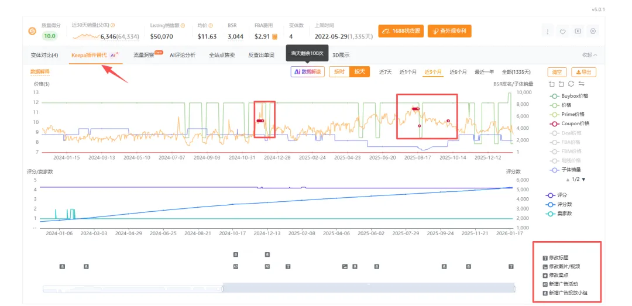The width and height of the screenshot is (632, 306).
Task: Click the video play icon in header
Action: coord(578,32)
